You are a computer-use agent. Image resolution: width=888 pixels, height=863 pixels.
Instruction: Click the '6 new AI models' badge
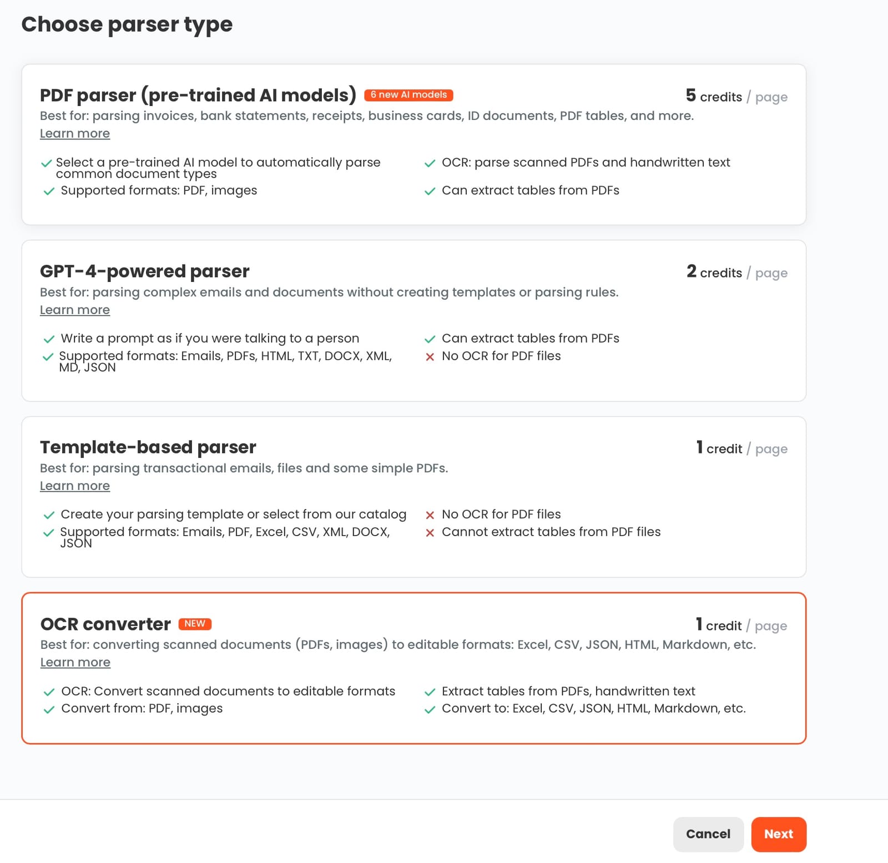pos(410,95)
